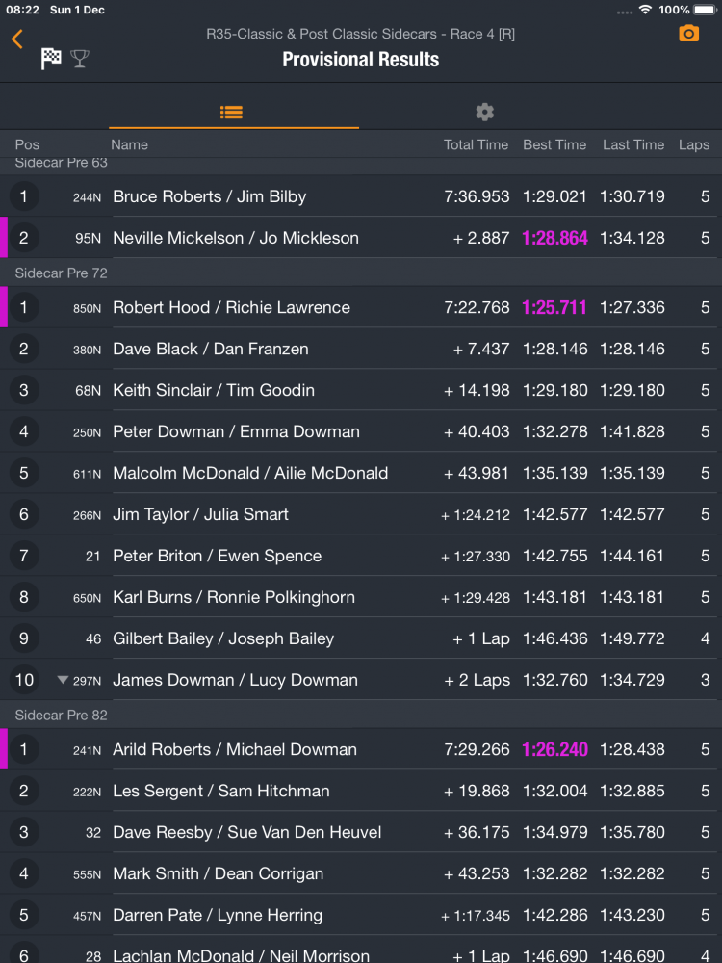Tap the orange camera screenshot icon
The width and height of the screenshot is (722, 963).
tap(688, 34)
